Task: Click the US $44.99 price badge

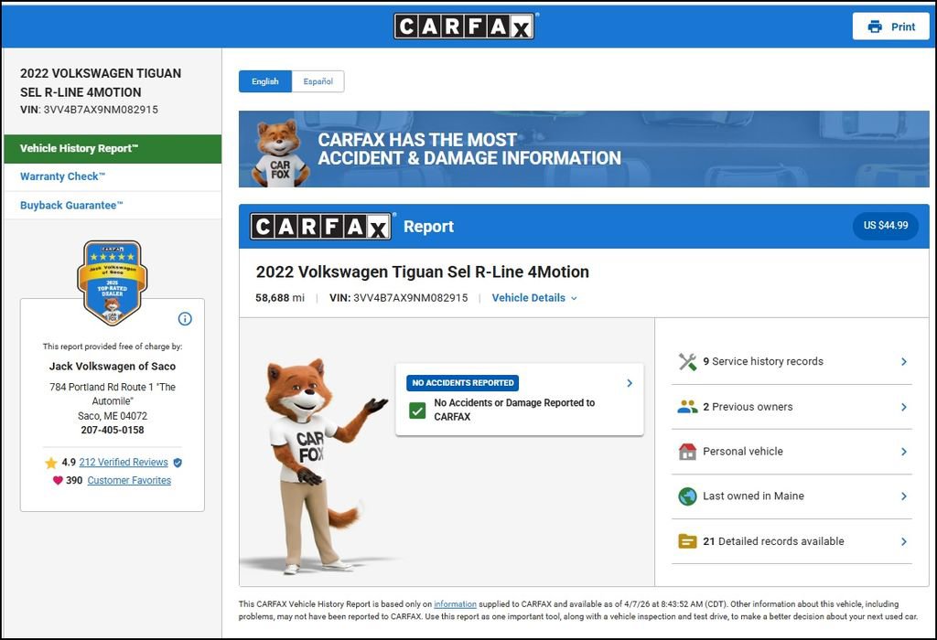Action: click(885, 226)
